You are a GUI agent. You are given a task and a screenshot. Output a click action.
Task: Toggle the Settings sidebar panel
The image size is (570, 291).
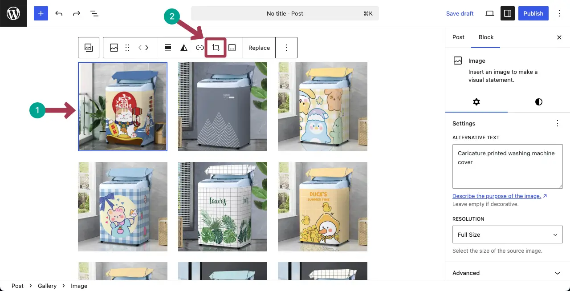(x=508, y=13)
